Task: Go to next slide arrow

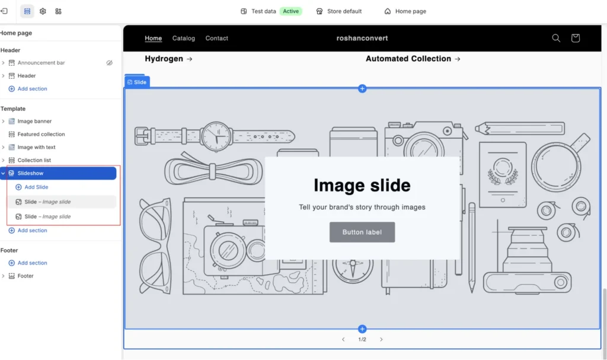Action: (x=381, y=339)
